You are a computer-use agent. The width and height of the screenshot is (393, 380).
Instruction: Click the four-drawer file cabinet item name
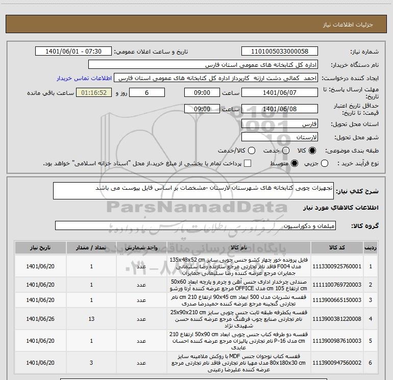click(239, 266)
